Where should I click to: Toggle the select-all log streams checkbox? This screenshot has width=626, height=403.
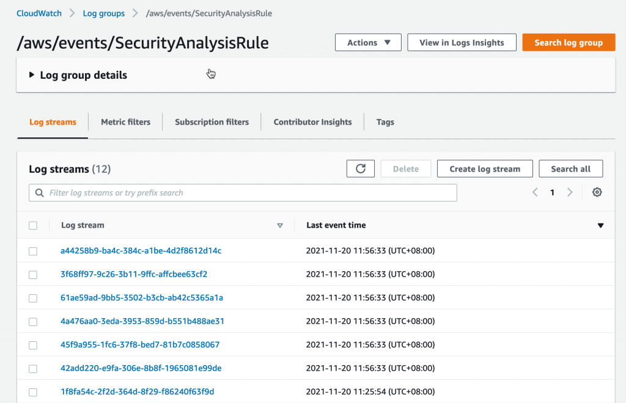[33, 225]
